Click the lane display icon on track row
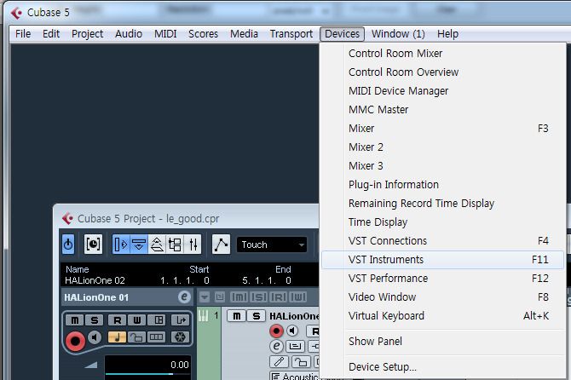Viewport: 571px width, 380px height. tap(295, 346)
